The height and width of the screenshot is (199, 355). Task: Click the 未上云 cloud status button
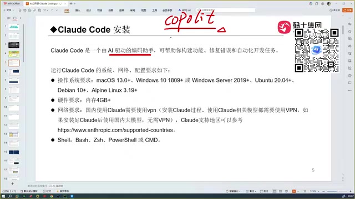[x=335, y=10]
